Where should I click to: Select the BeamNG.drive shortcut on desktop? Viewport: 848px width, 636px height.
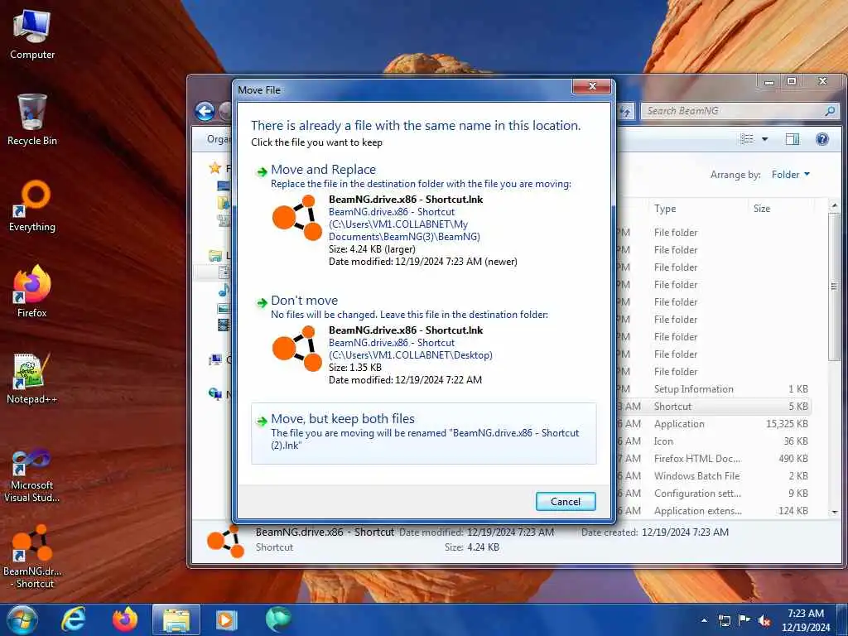(32, 557)
